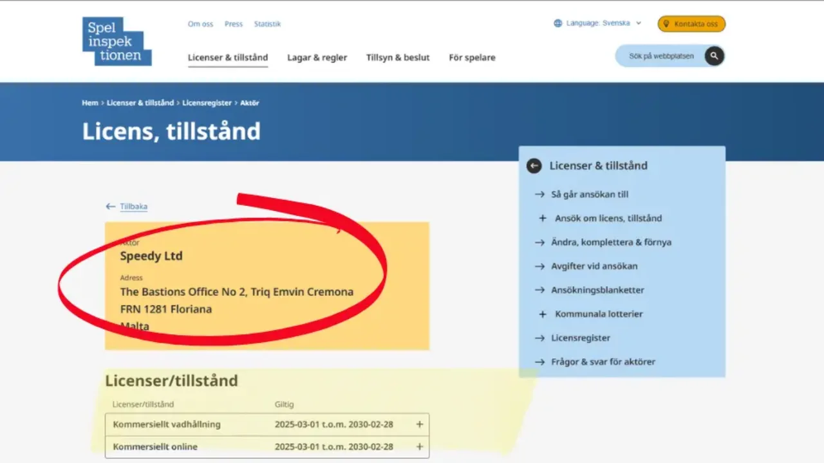The width and height of the screenshot is (824, 463).
Task: Click the Licens, tillstånd page title
Action: (x=171, y=131)
